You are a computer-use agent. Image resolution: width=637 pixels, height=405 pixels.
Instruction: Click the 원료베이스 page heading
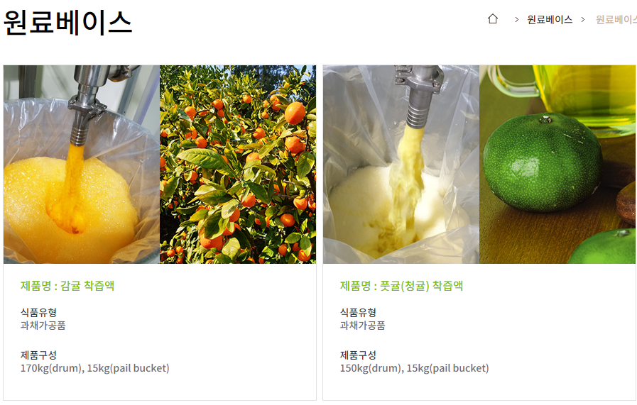(x=68, y=22)
